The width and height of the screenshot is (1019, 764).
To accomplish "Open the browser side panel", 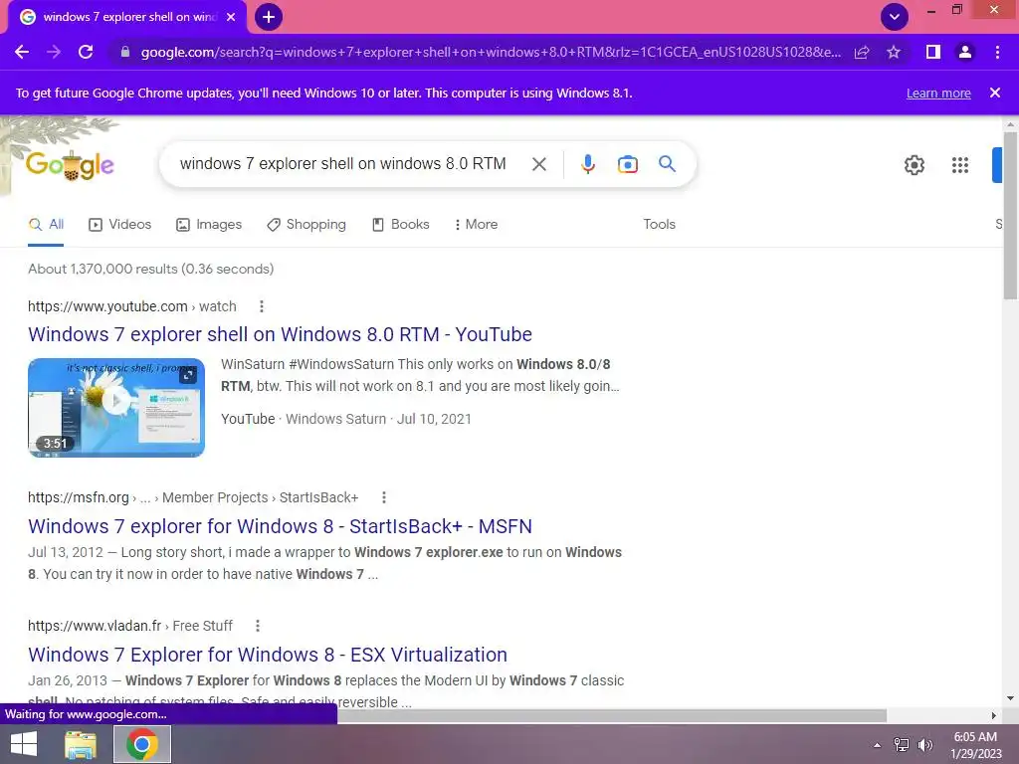I will tap(933, 52).
